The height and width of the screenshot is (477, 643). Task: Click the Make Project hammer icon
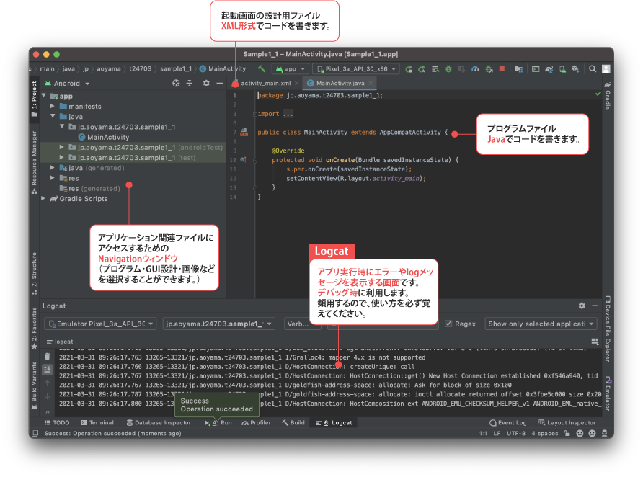pos(261,69)
